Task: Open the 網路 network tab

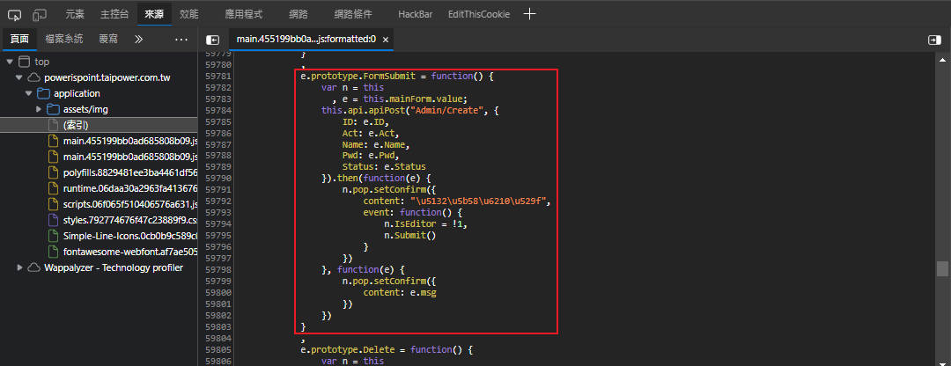Action: tap(299, 14)
